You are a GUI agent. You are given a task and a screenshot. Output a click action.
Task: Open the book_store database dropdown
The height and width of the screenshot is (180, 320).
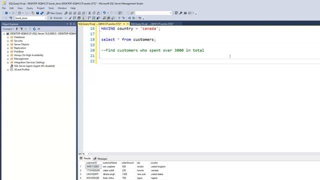pos(45,18)
